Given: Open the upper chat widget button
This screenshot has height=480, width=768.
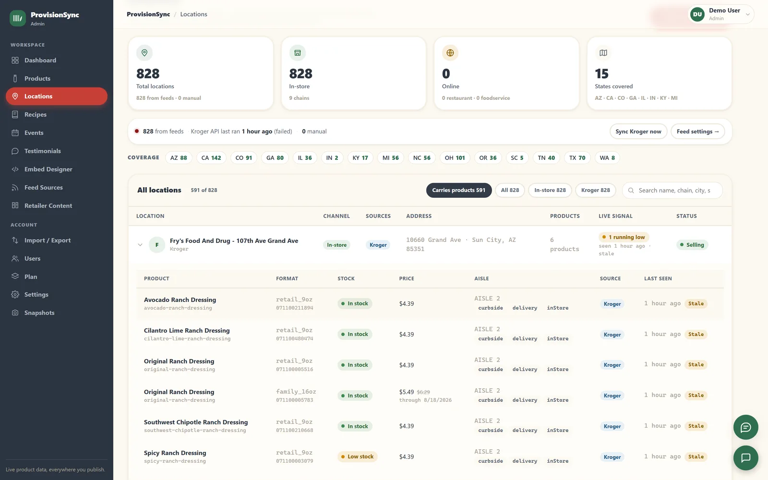Looking at the screenshot, I should pyautogui.click(x=745, y=427).
